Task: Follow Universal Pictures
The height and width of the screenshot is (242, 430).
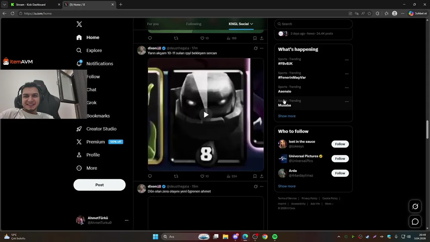Action: click(340, 158)
